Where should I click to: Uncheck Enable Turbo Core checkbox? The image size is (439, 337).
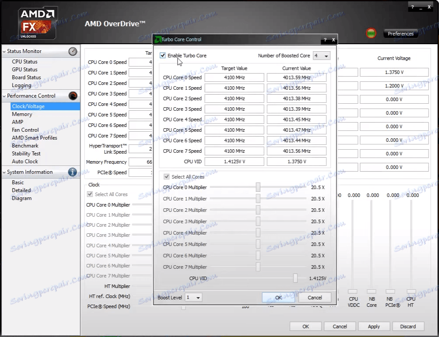click(x=163, y=55)
